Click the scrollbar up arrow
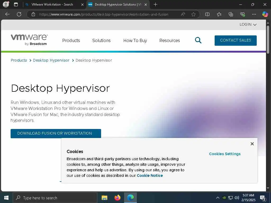The height and width of the screenshot is (203, 271). [x=268, y=23]
